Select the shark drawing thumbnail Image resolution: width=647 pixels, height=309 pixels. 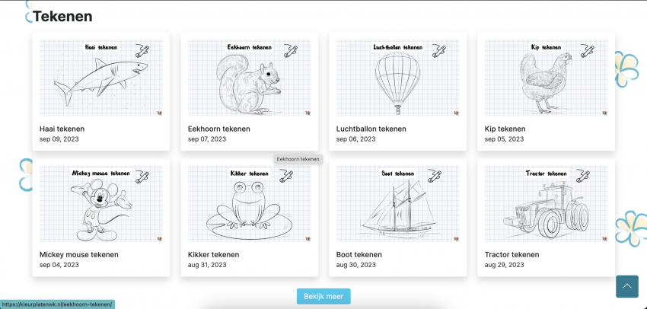pyautogui.click(x=101, y=78)
